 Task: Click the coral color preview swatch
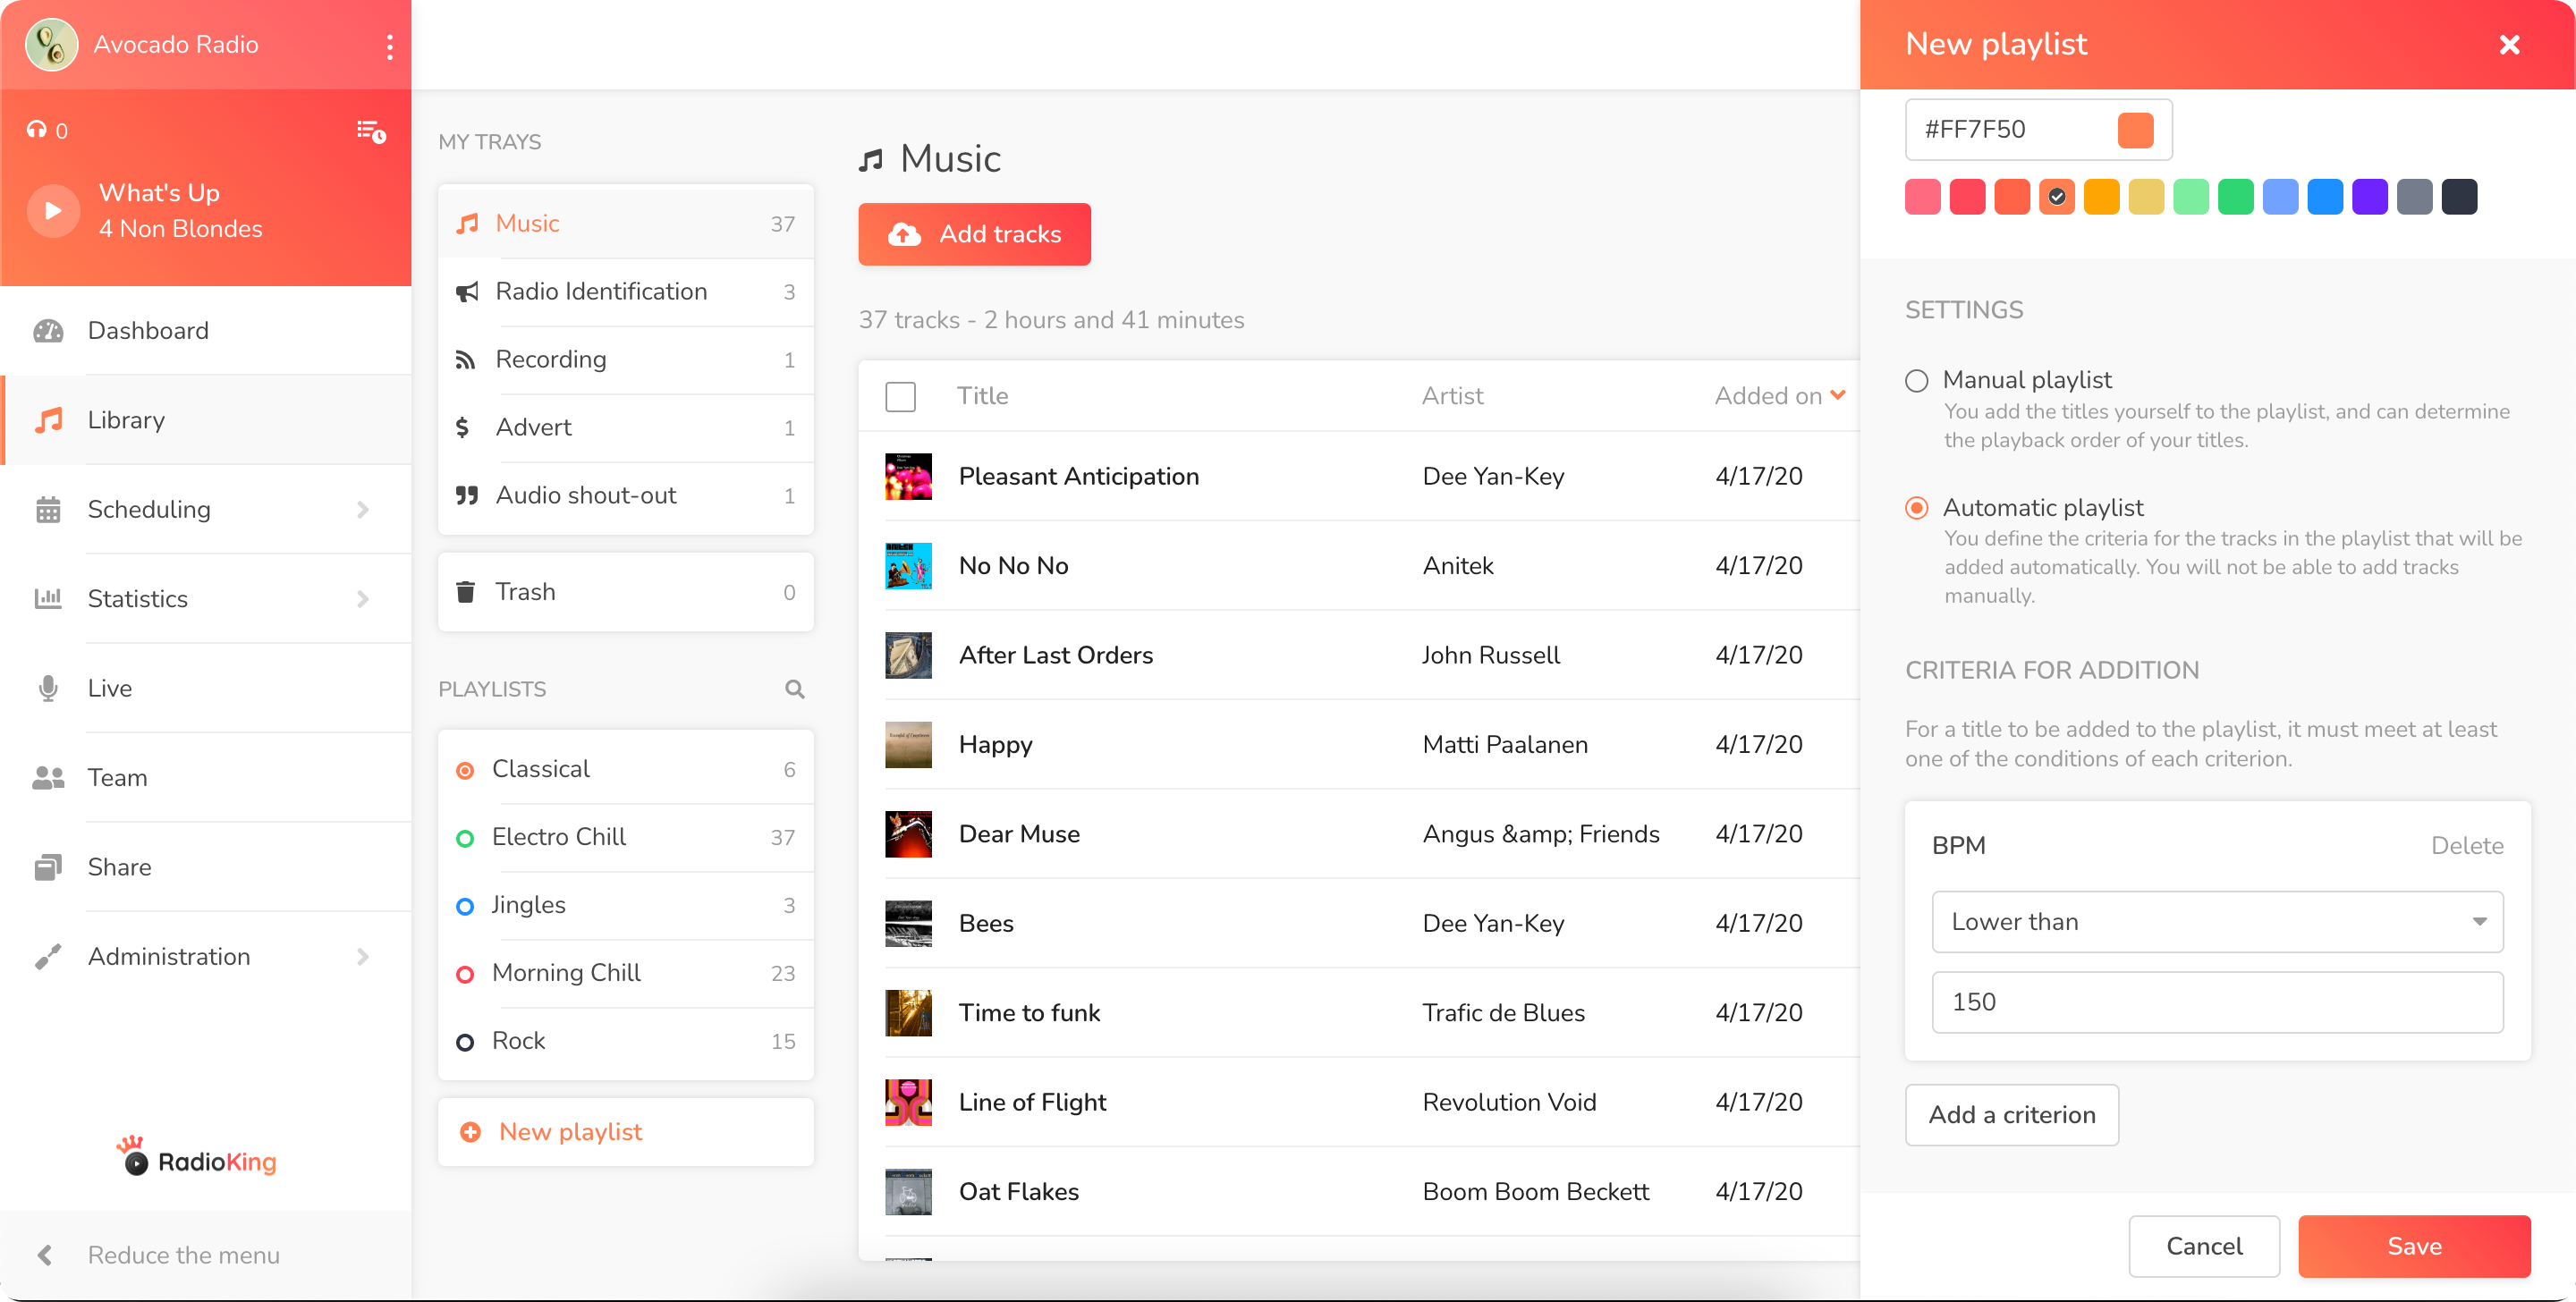click(x=2135, y=130)
